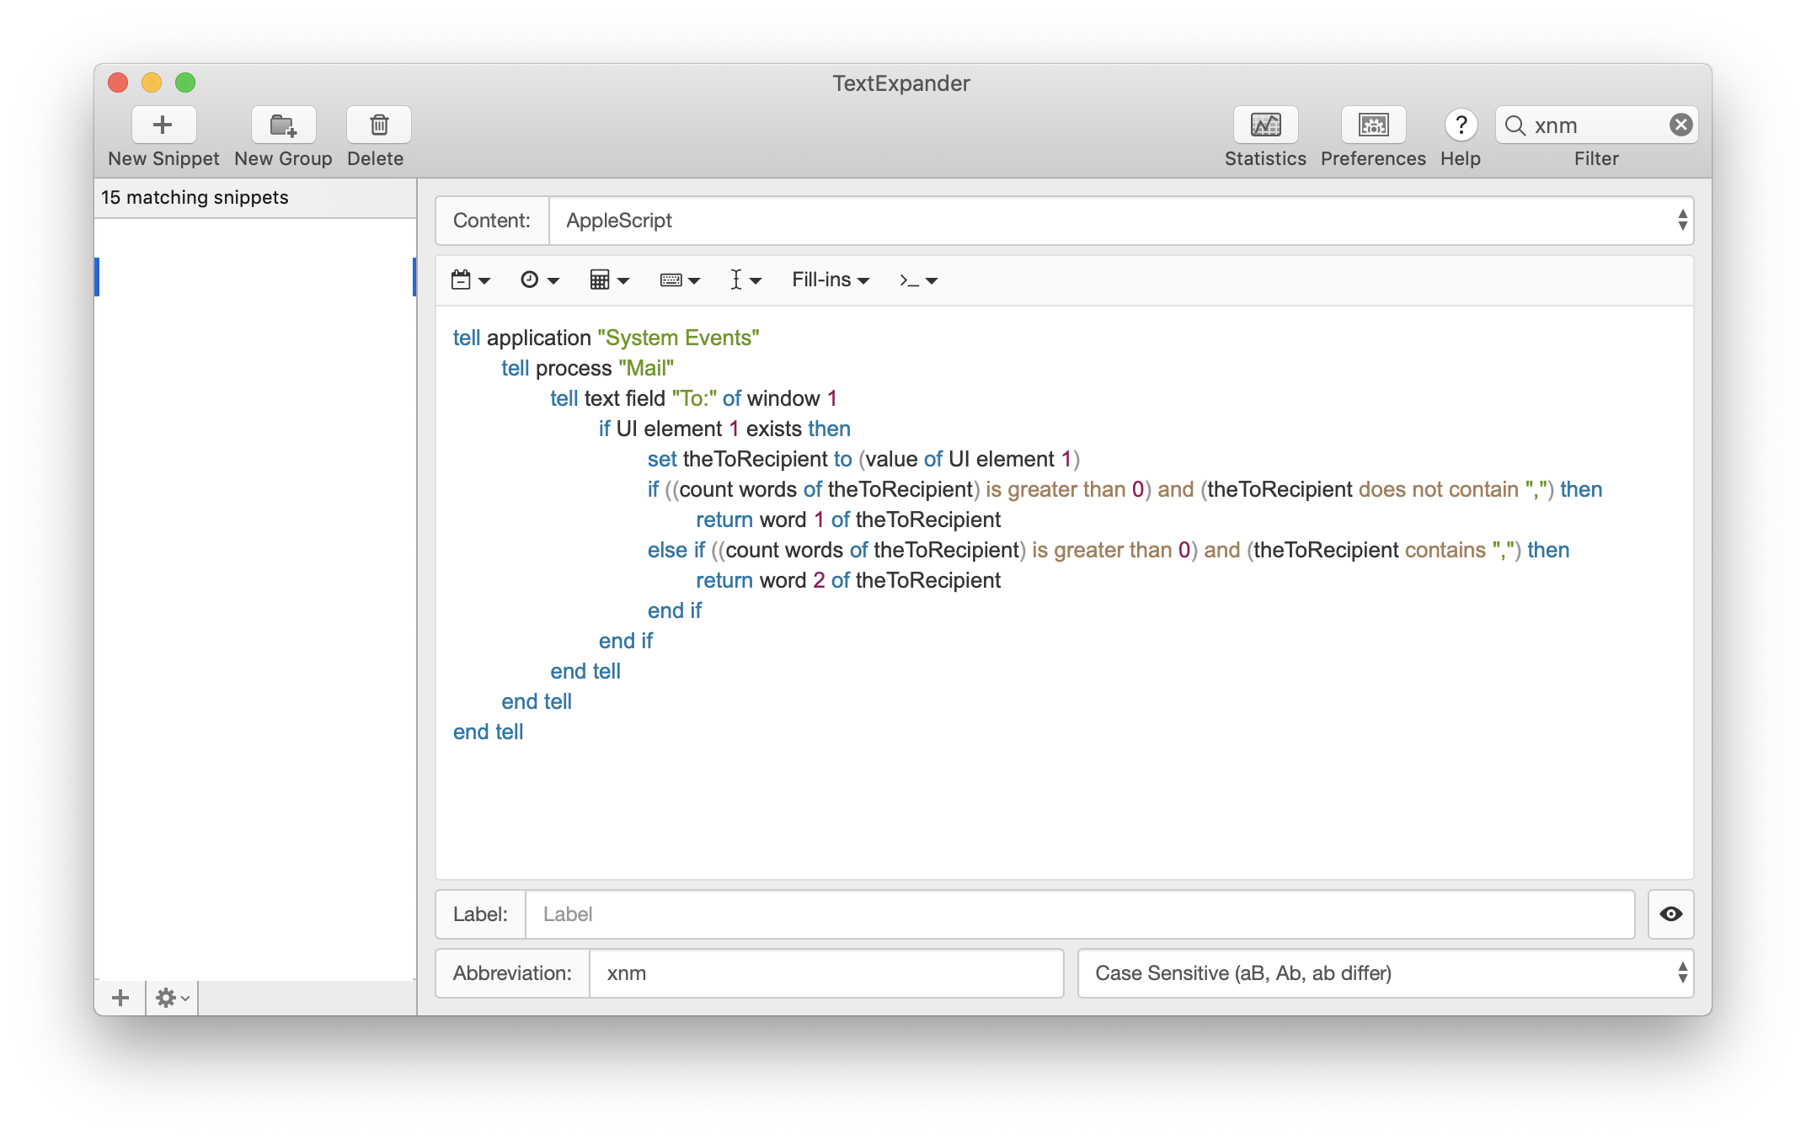Screen dimensions: 1806x1140
Task: Click the Delete trash icon
Action: (x=378, y=125)
